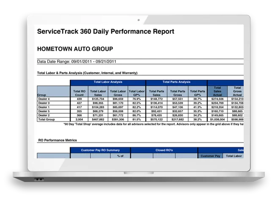Click the Closed RO's header band
Image resolution: width=275 pixels, height=198 pixels.
pos(164,150)
